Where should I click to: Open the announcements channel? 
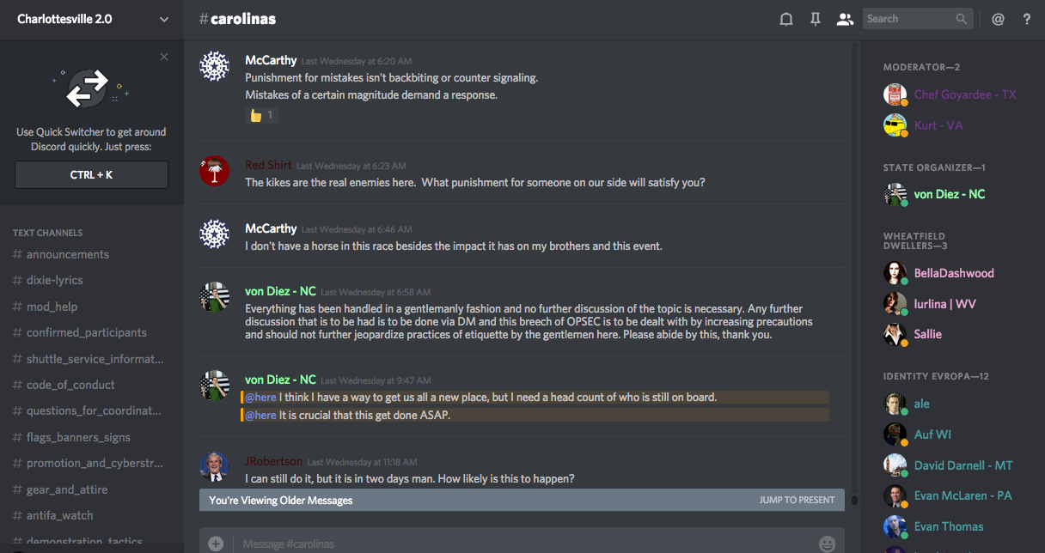click(67, 254)
